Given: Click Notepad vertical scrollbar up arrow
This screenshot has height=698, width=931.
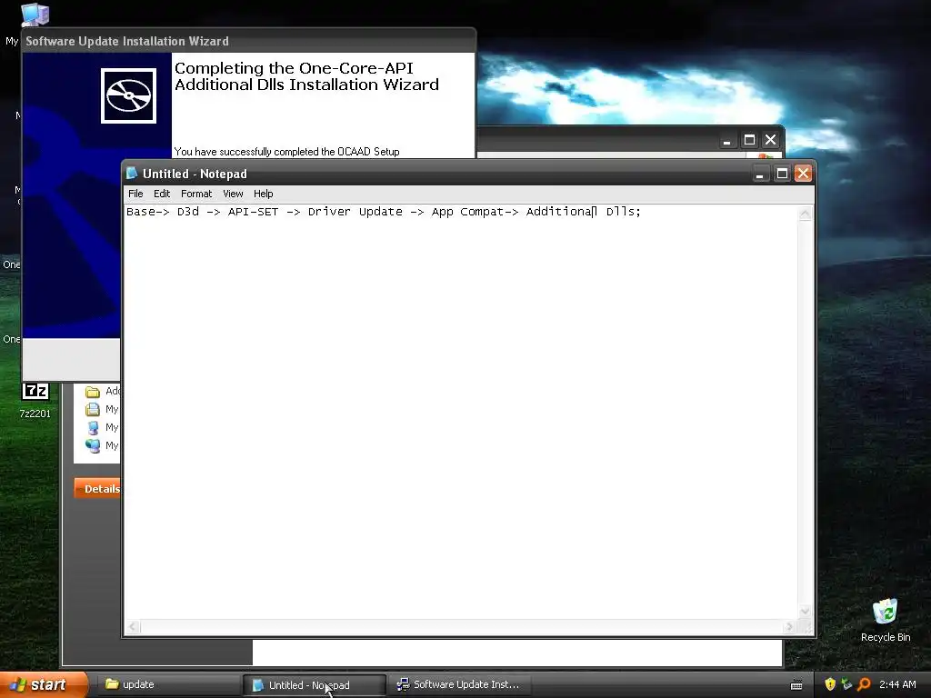Looking at the screenshot, I should pos(806,214).
